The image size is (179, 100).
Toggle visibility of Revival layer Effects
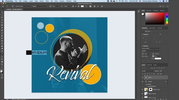click(x=147, y=84)
